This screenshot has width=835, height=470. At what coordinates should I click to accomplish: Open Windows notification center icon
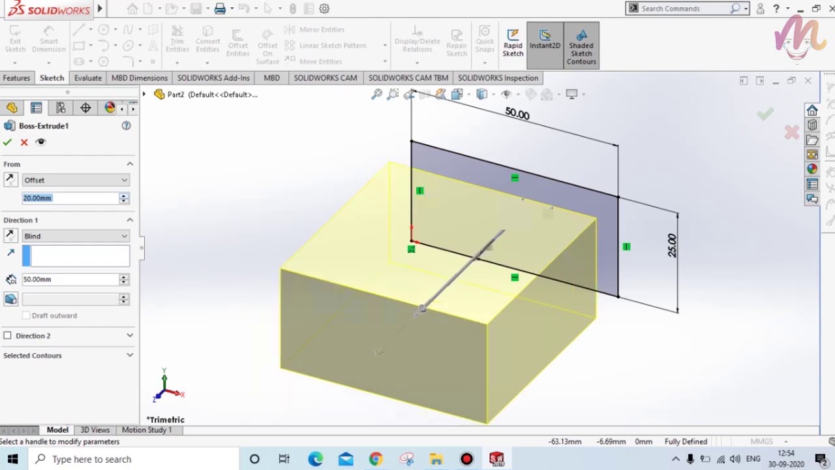821,459
